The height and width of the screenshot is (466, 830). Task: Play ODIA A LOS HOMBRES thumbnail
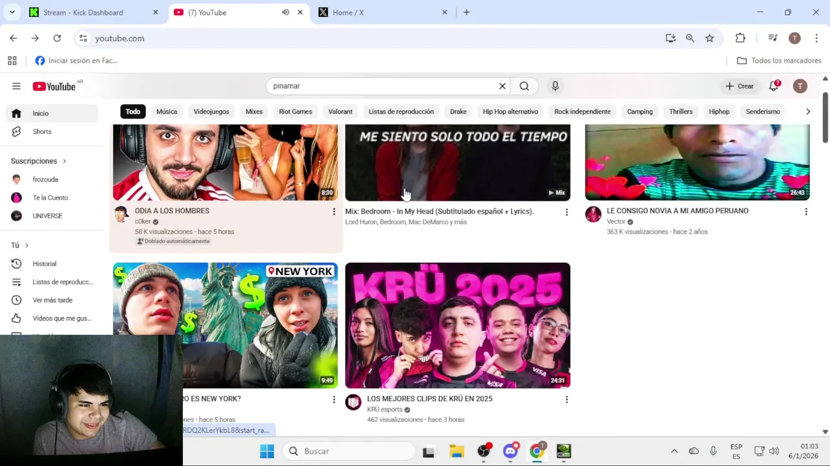coord(225,162)
